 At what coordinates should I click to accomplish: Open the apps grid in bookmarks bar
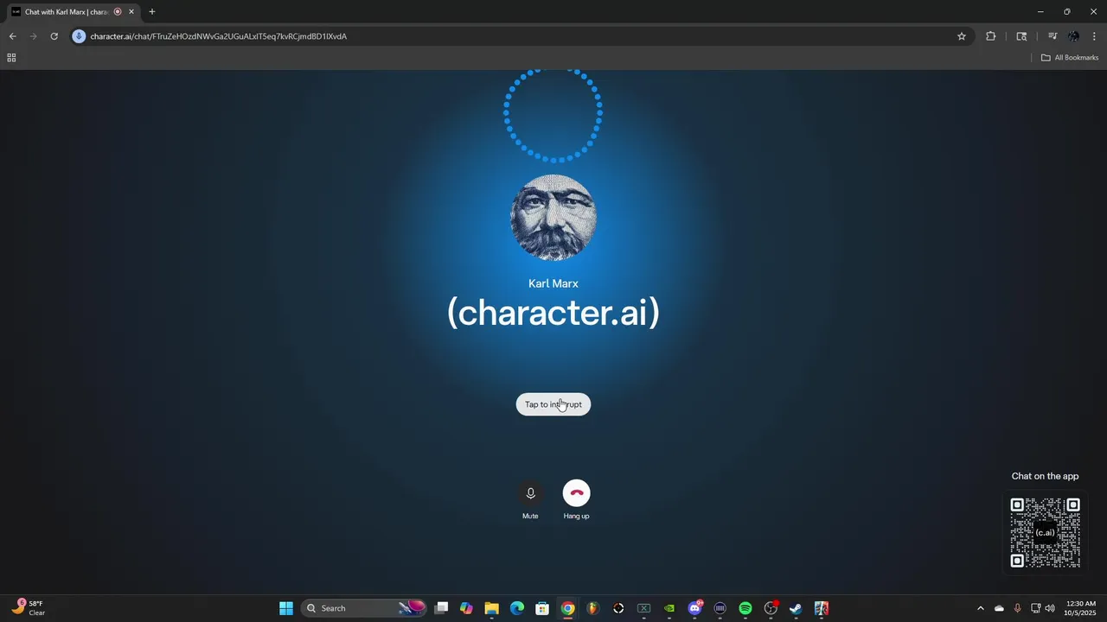[11, 58]
